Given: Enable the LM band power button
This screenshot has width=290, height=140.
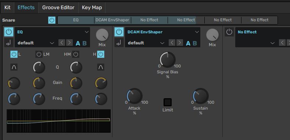Looking at the screenshot, I should (x=39, y=54).
